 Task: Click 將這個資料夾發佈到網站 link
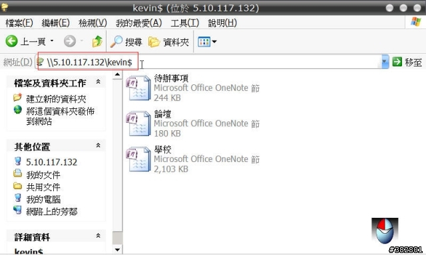click(x=60, y=116)
